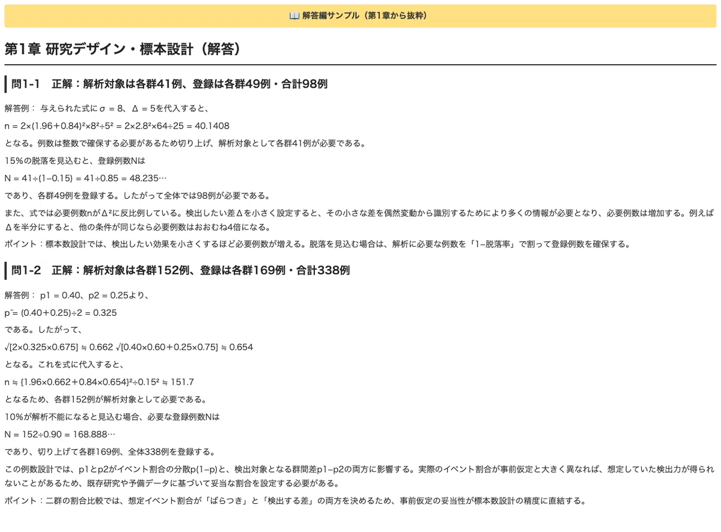This screenshot has height=532, width=721.
Task: Click formula (0.40+0.25)÷2 = 0.325
Action: click(x=61, y=313)
